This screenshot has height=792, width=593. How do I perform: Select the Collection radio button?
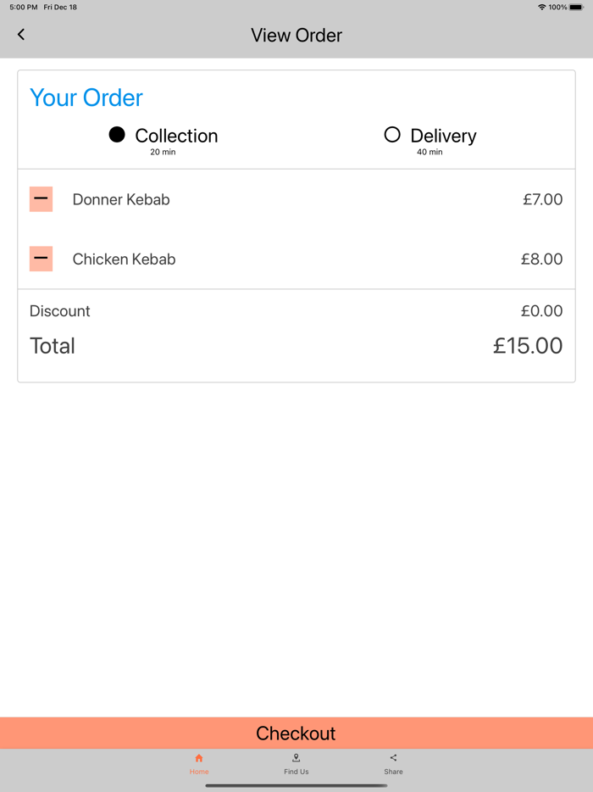pos(117,135)
